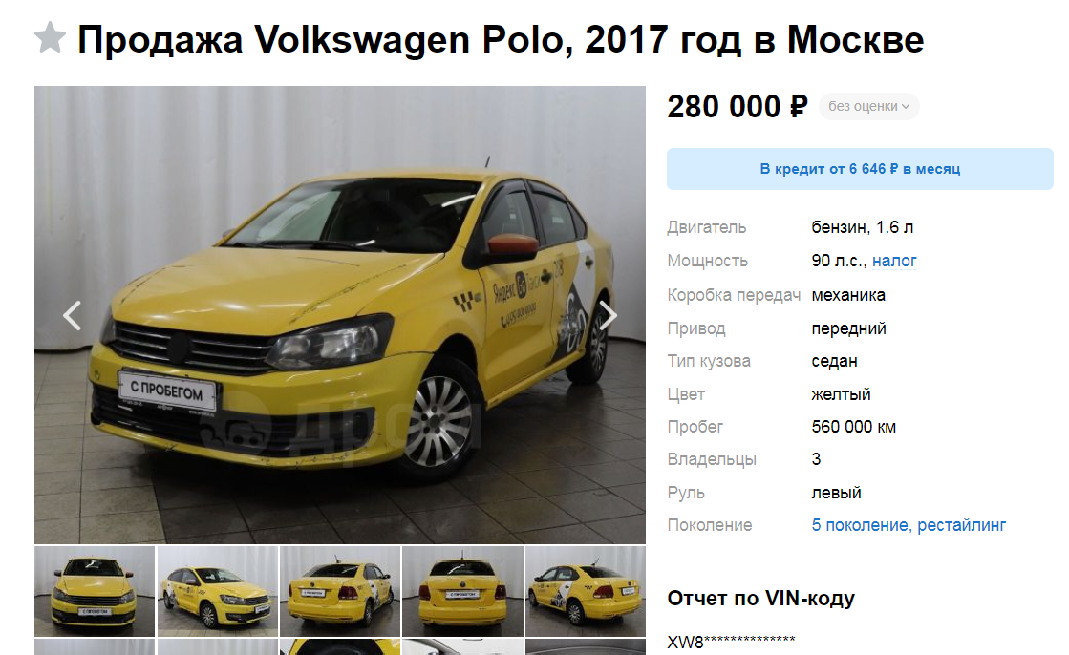The height and width of the screenshot is (655, 1069).
Task: Click the masked VIN code XW8
Action: tap(731, 642)
